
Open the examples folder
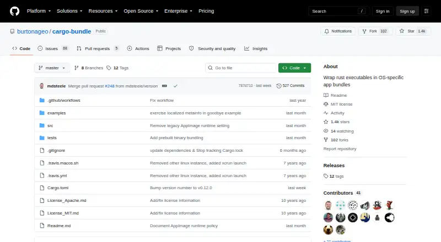[x=56, y=113]
